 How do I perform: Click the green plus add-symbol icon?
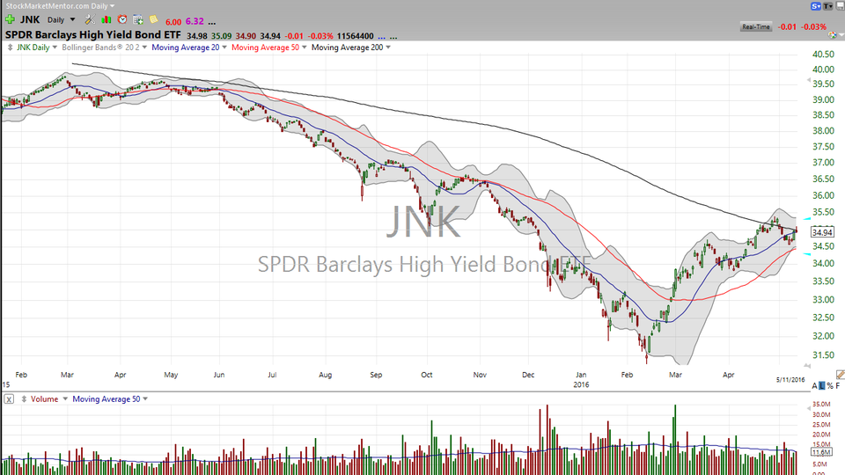click(x=10, y=20)
